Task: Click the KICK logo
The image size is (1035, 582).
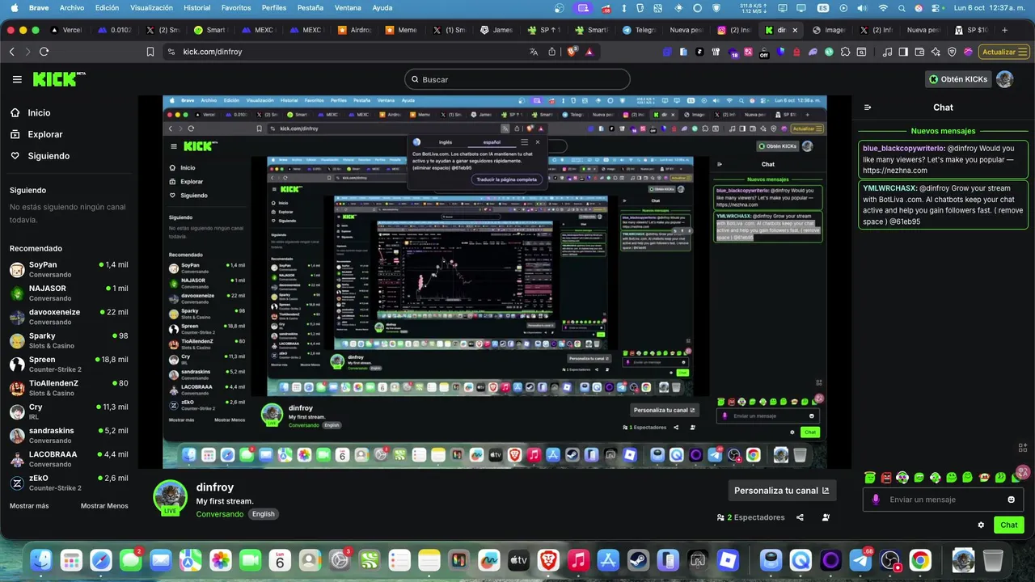Action: click(58, 79)
